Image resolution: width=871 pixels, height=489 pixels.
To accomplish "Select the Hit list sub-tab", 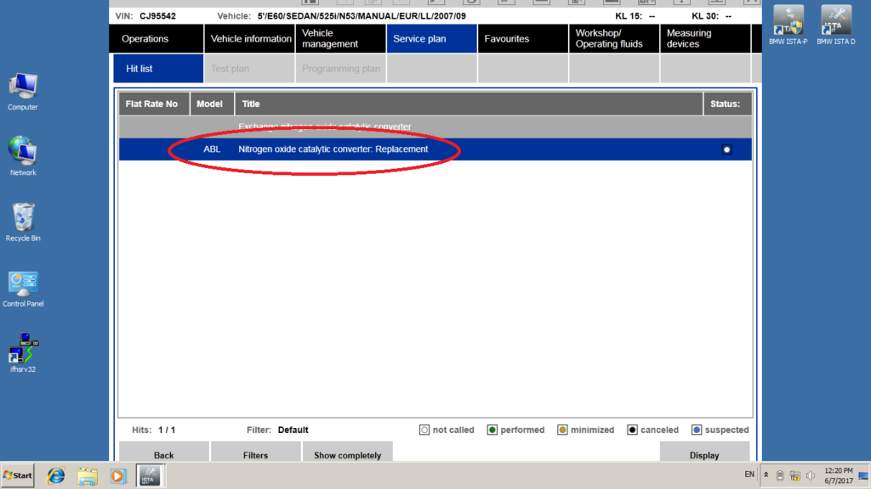I will 158,69.
